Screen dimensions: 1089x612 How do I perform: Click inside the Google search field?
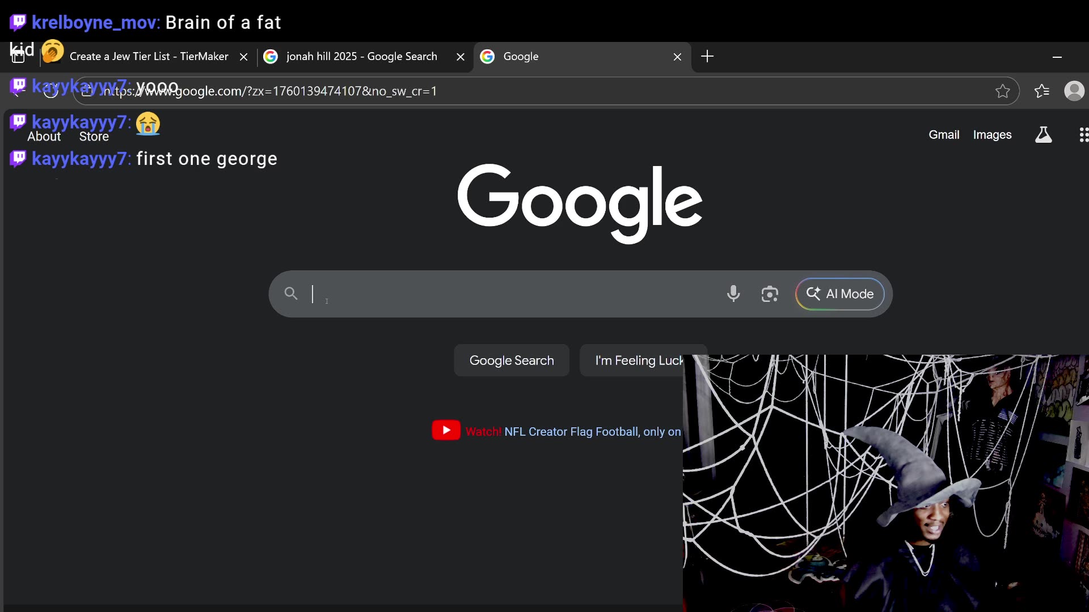click(510, 294)
